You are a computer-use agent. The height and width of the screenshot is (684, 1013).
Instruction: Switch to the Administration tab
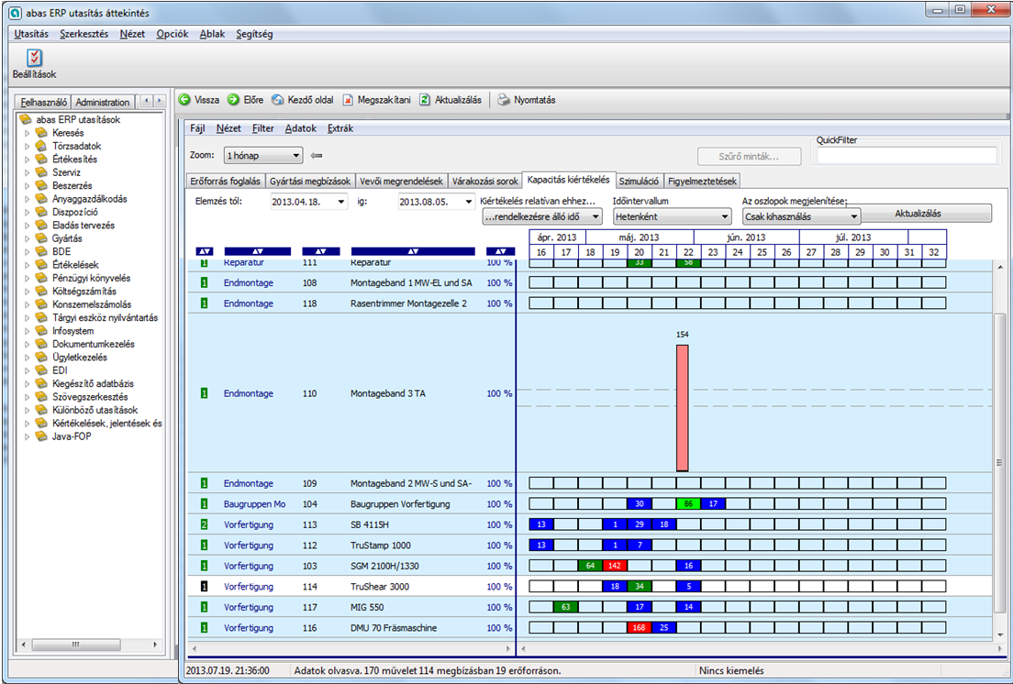103,102
